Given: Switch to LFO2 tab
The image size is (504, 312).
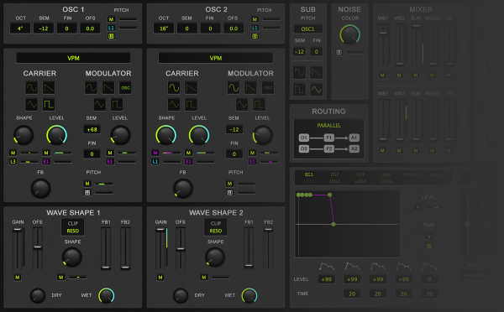Looking at the screenshot, I should 334,181.
